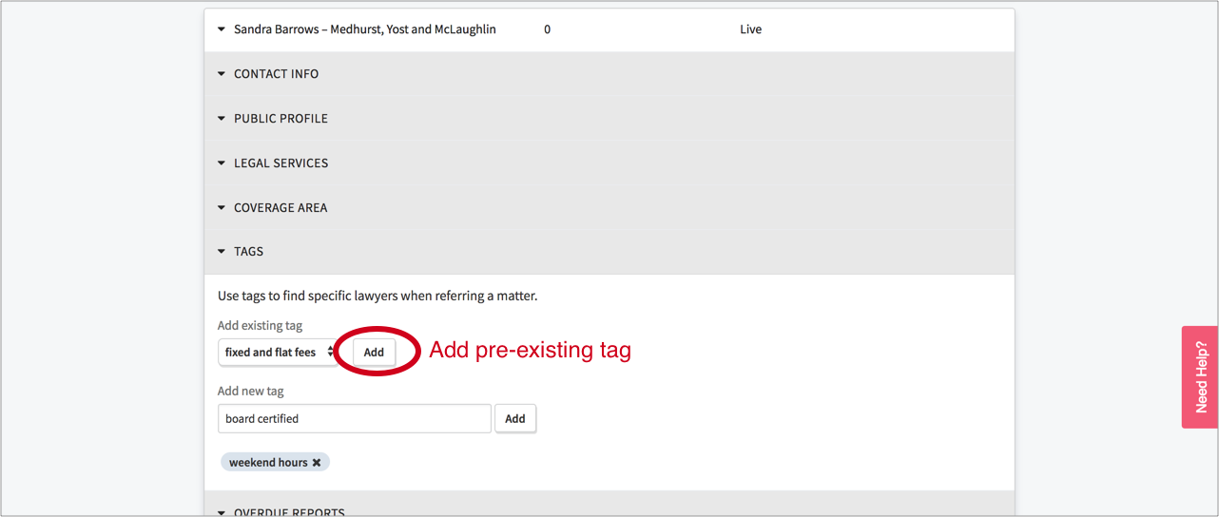Open the Coverage Area section header
Screen dimensions: 1219x517
281,208
